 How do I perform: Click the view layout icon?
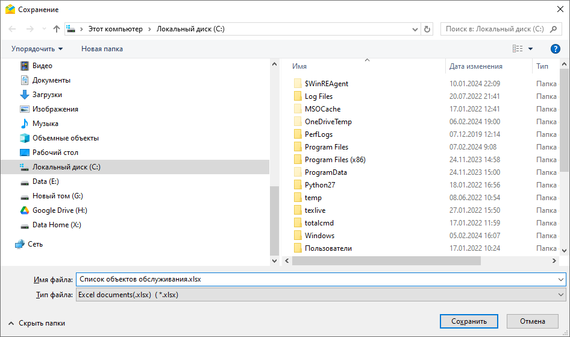click(x=518, y=49)
